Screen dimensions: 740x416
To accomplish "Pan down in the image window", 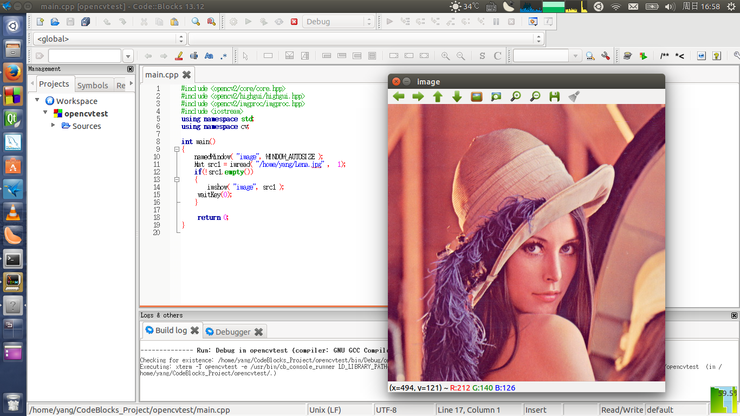I will coord(457,96).
